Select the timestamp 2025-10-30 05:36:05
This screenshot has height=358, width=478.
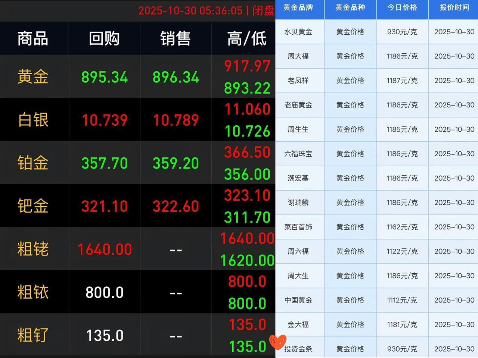(190, 10)
